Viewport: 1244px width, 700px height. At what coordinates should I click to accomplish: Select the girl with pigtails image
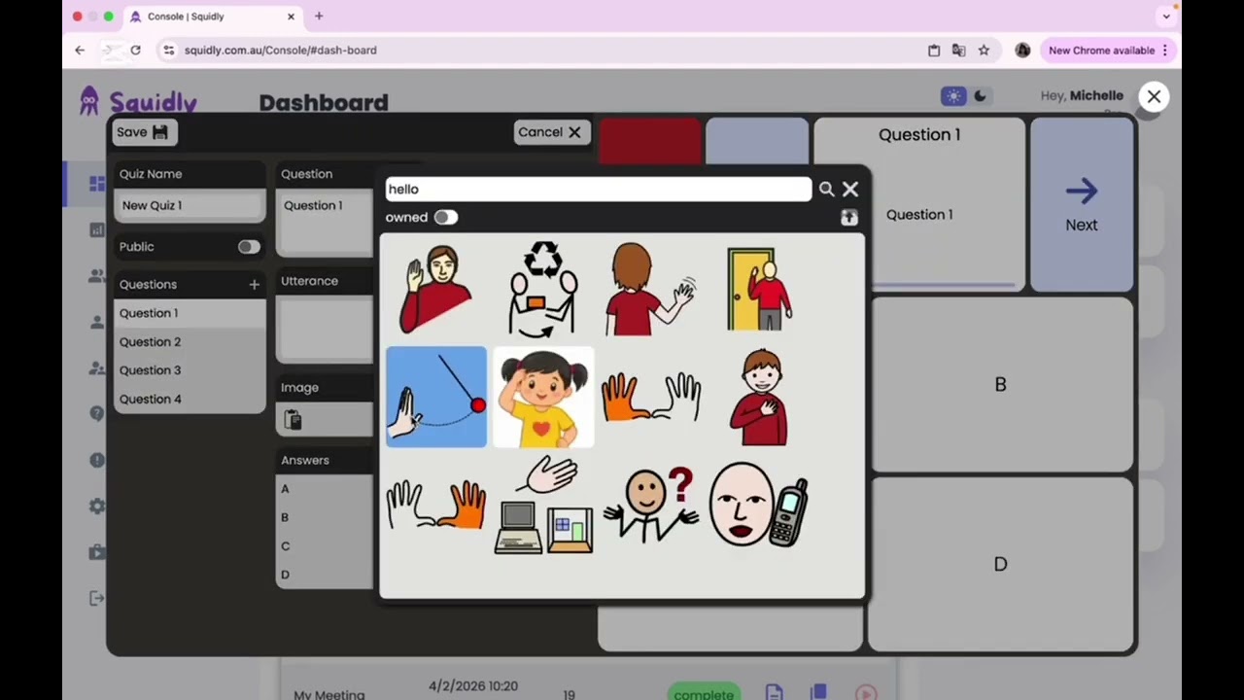click(x=543, y=397)
